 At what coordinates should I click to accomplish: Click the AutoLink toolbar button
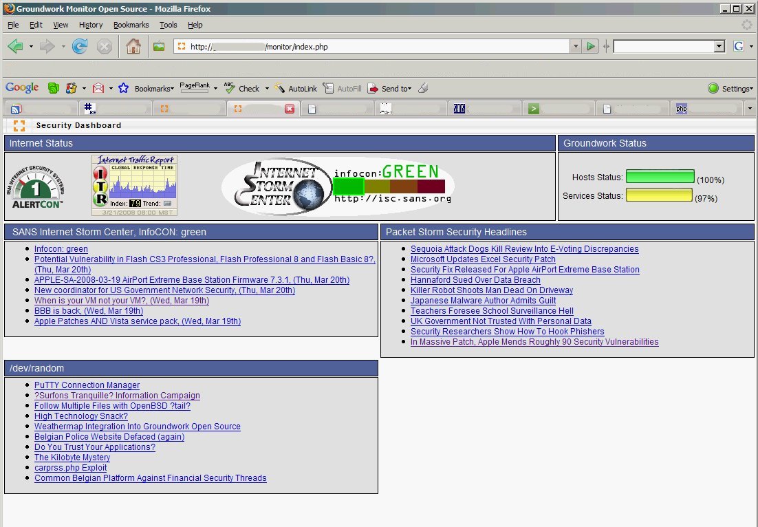pos(295,89)
